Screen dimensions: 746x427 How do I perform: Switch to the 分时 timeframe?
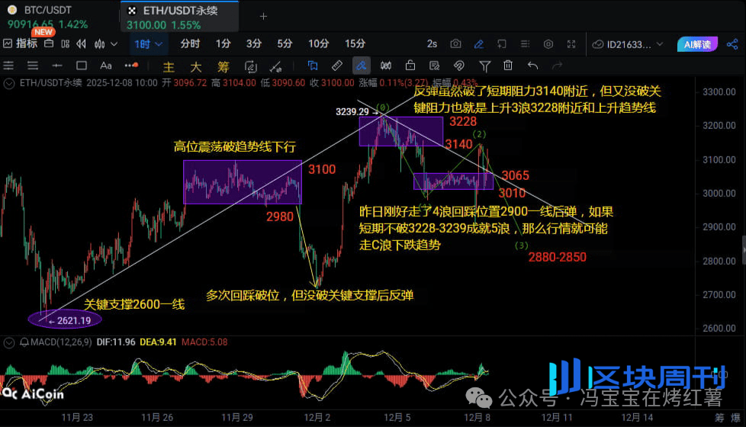point(190,43)
